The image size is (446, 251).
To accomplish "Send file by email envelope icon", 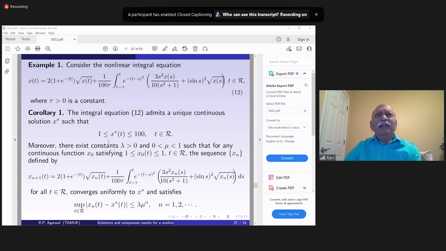I will coord(299,49).
